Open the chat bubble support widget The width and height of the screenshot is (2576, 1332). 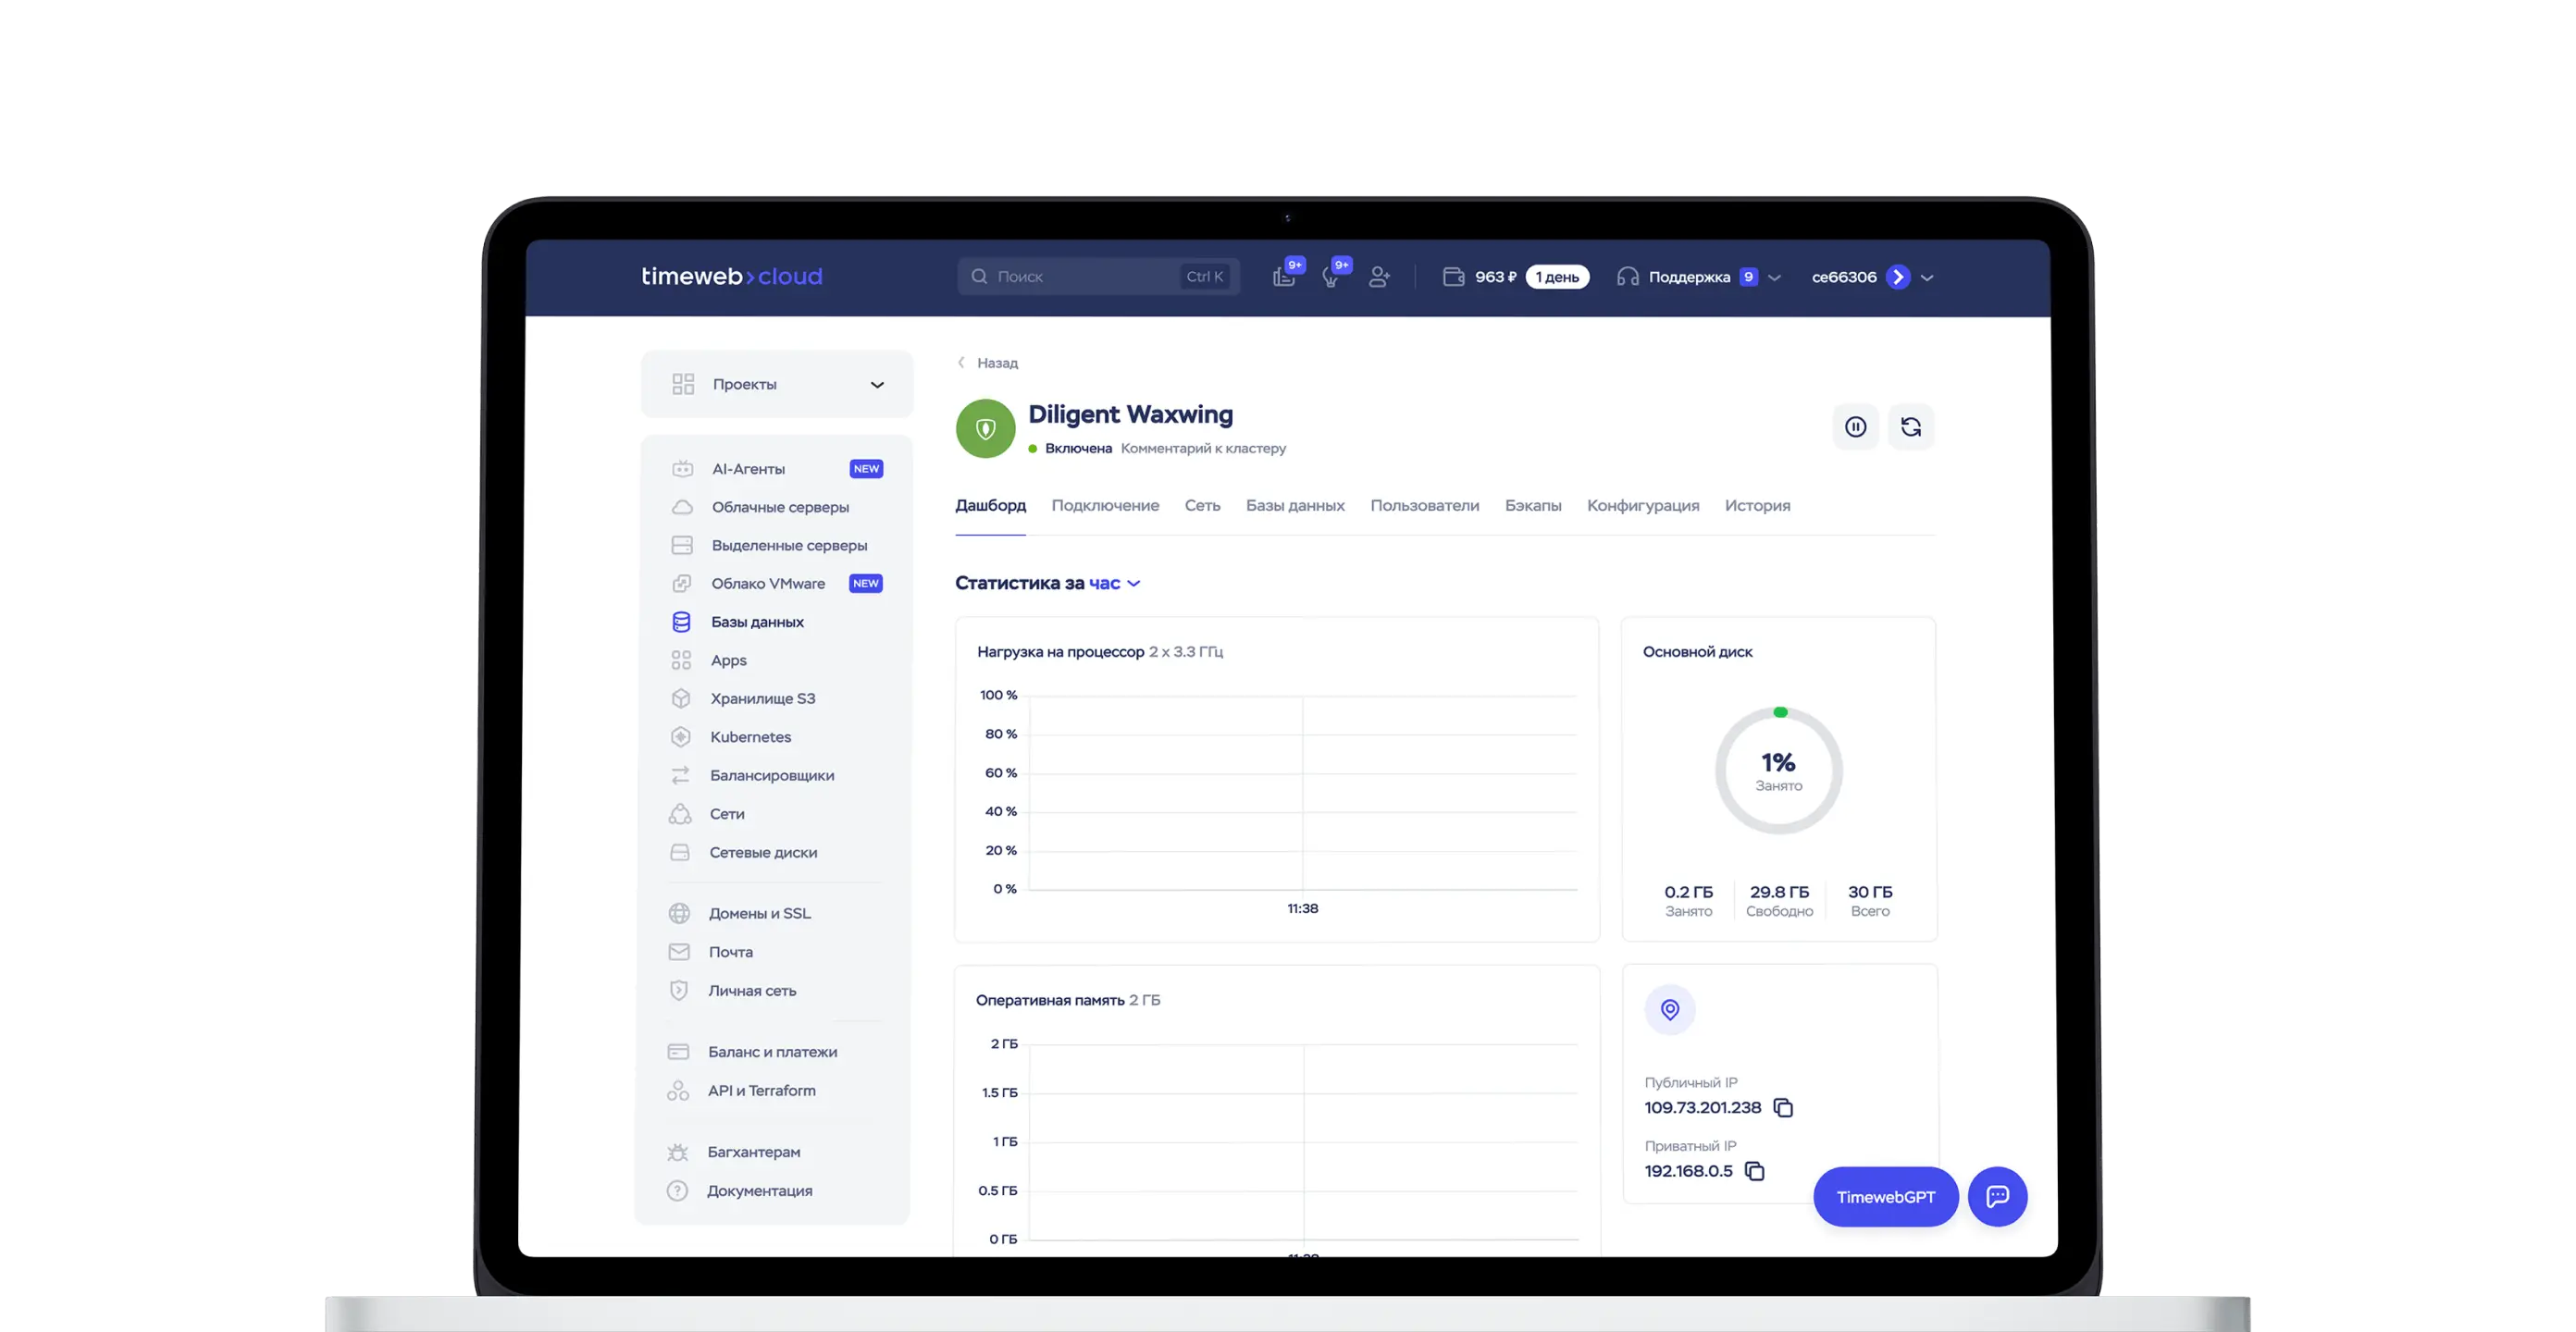click(x=1997, y=1196)
